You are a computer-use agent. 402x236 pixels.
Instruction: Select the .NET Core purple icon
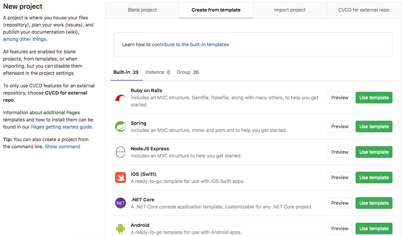120,203
